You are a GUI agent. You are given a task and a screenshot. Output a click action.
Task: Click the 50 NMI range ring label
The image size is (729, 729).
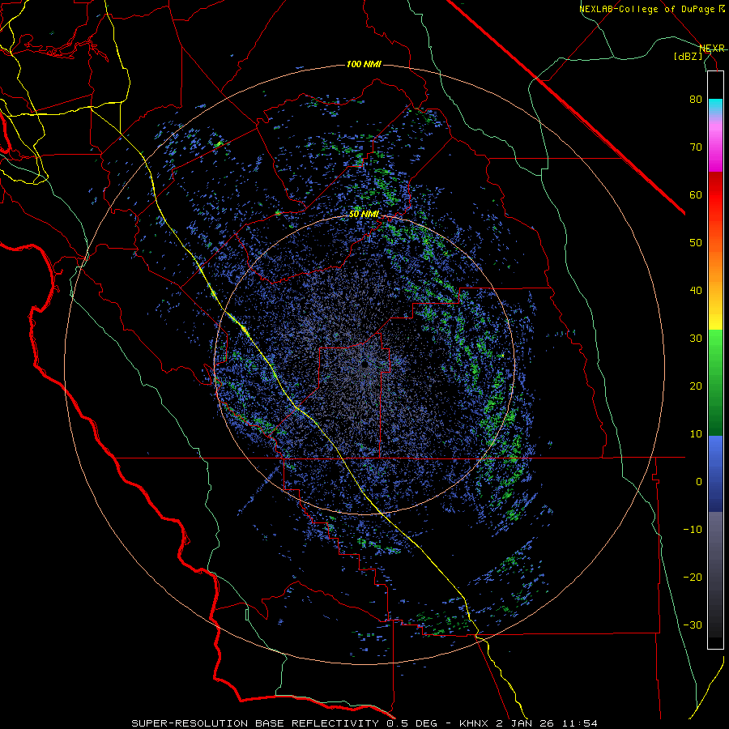(x=364, y=215)
